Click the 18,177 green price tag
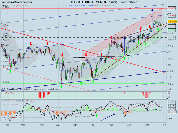The height and width of the screenshot is (133, 178). point(172,37)
